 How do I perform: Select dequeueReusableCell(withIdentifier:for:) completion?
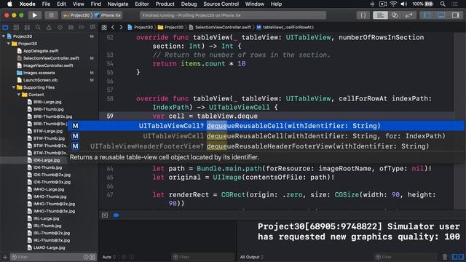(x=266, y=136)
